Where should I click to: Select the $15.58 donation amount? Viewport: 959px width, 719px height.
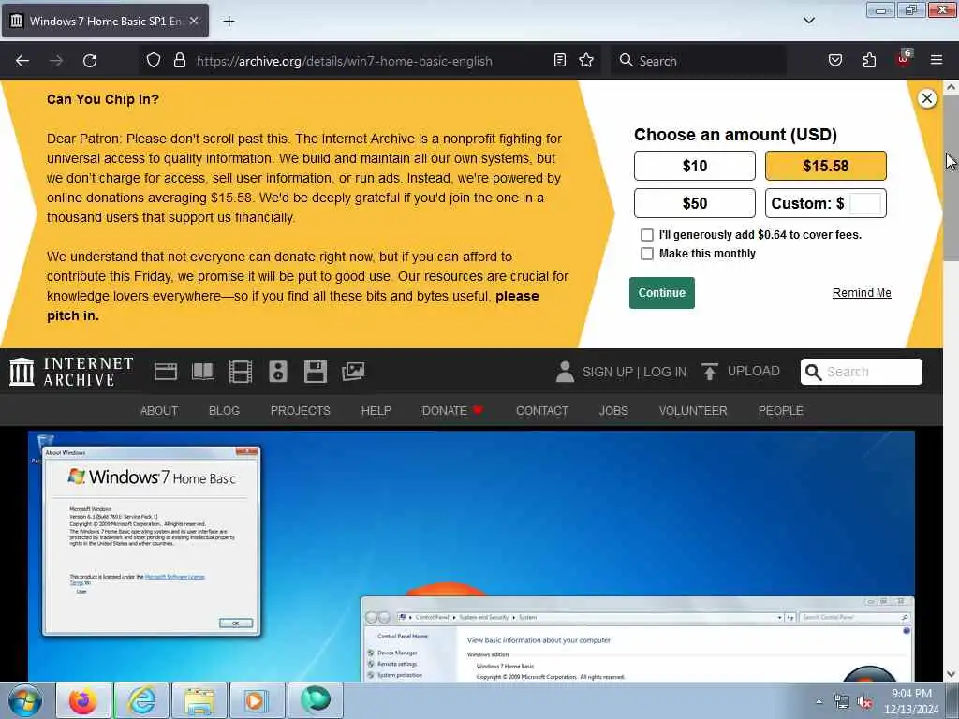[825, 166]
